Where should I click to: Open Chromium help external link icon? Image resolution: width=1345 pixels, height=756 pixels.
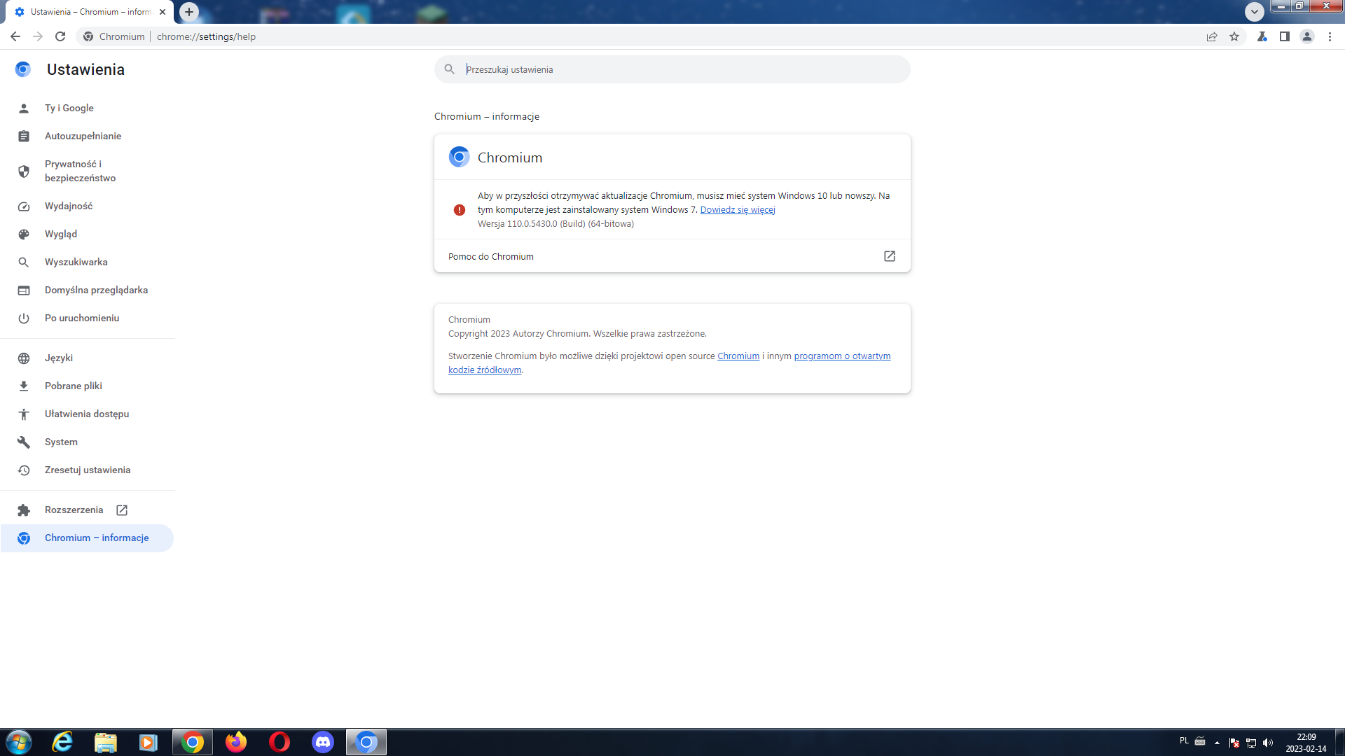click(890, 256)
